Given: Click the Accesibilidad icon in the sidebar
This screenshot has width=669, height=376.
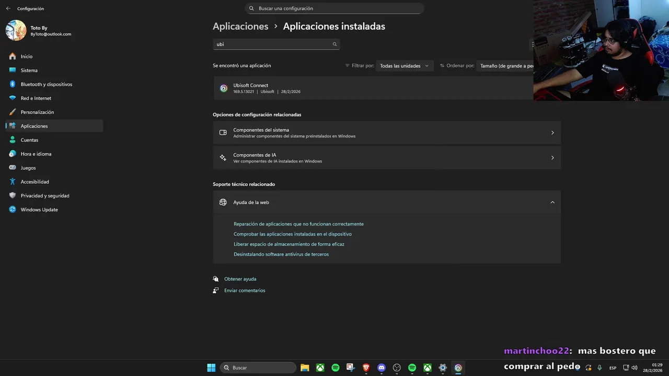Looking at the screenshot, I should point(13,182).
